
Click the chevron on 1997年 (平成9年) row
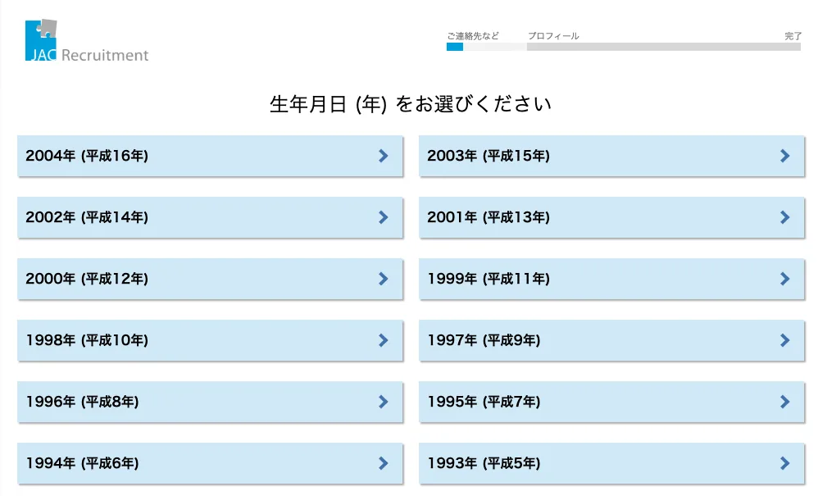click(785, 340)
